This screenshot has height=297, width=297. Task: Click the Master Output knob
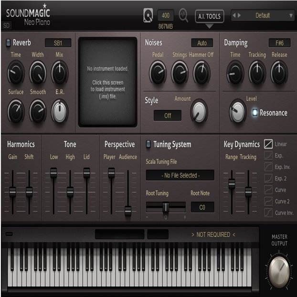pyautogui.click(x=279, y=272)
